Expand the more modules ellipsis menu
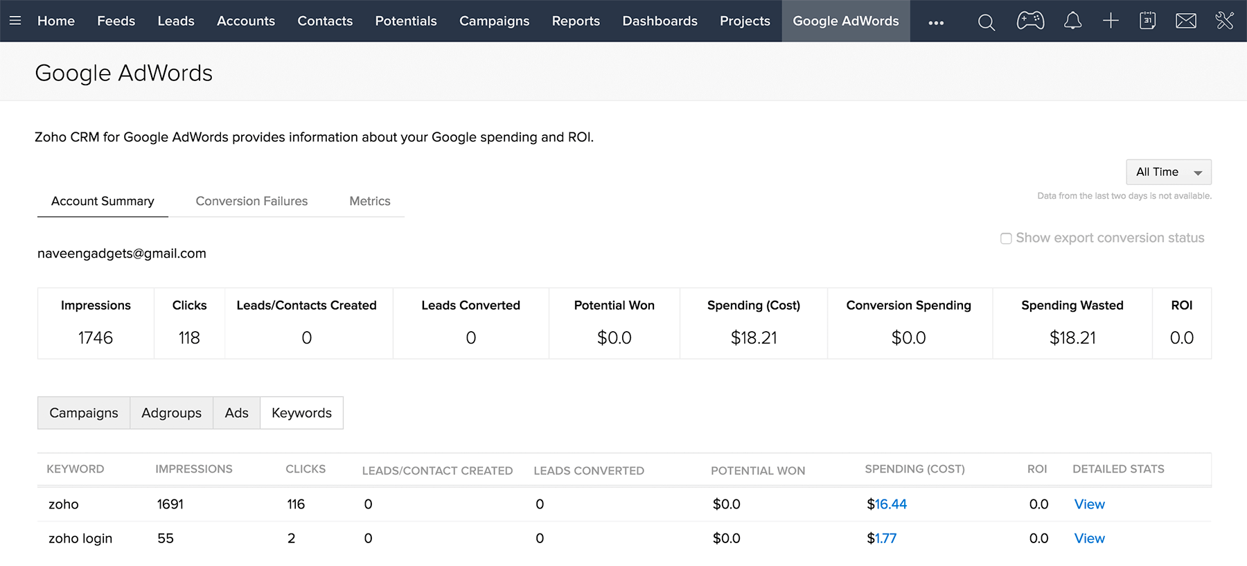 936,22
